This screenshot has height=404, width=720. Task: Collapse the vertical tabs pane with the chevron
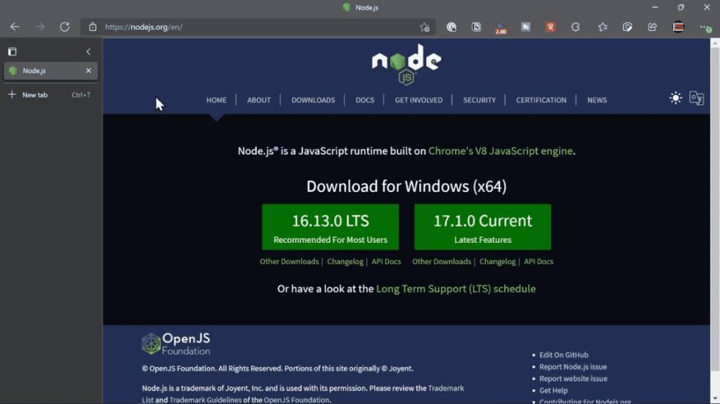89,51
